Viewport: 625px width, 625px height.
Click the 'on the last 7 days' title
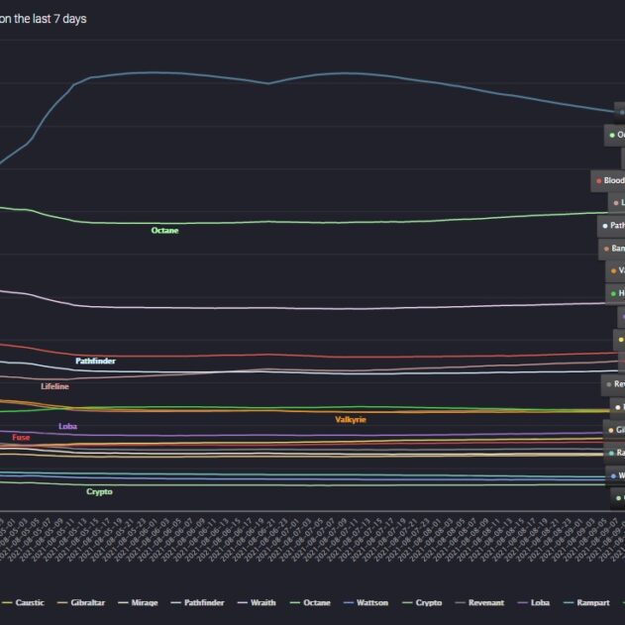click(43, 19)
